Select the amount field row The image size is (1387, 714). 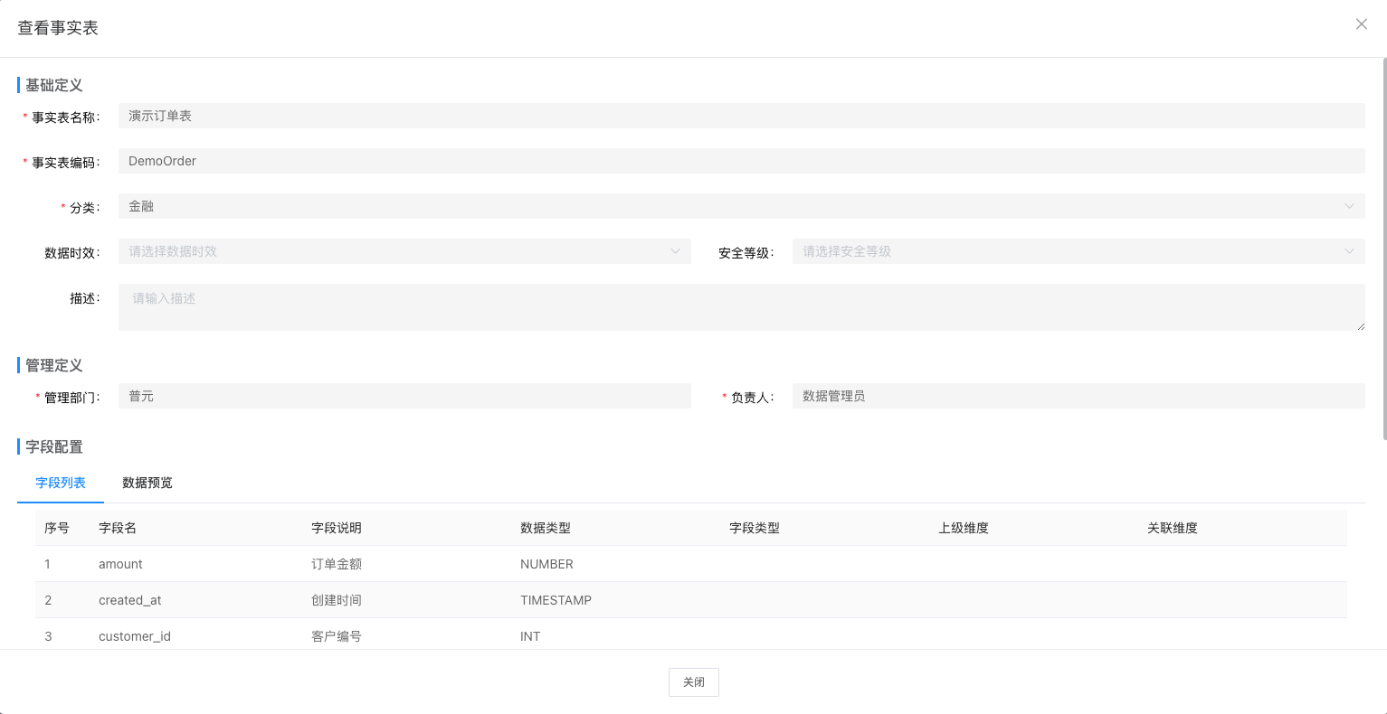[x=120, y=564]
